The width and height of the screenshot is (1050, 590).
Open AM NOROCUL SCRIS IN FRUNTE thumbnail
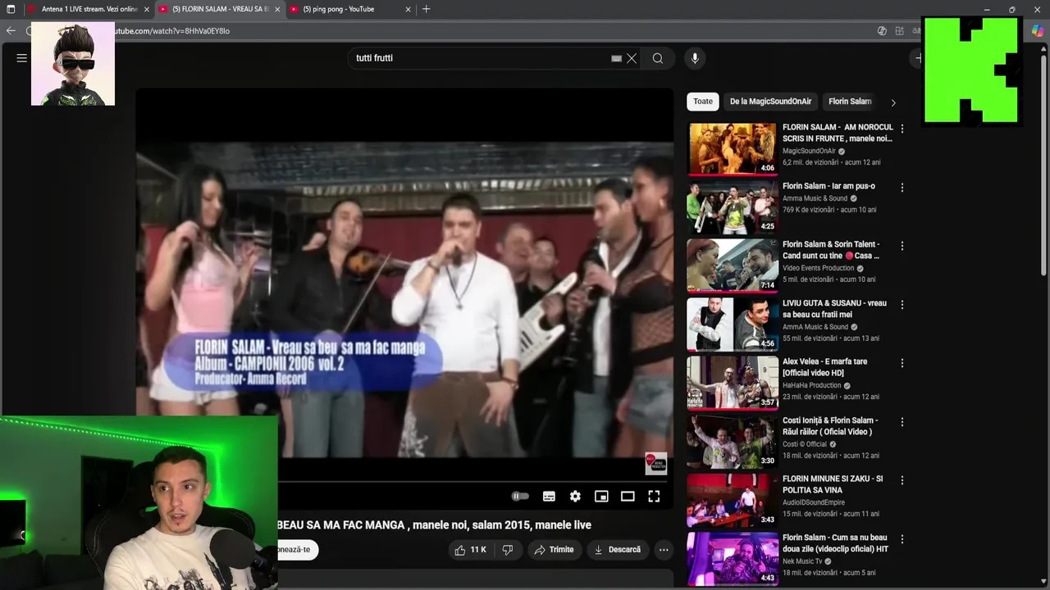click(x=732, y=149)
